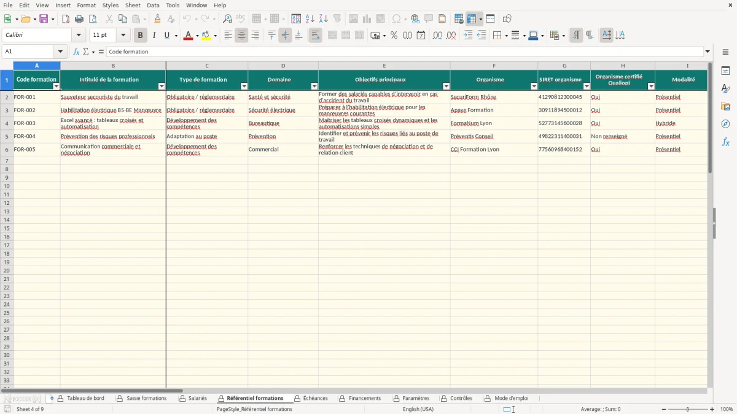The height and width of the screenshot is (414, 737).
Task: Click the Print icon
Action: tap(79, 19)
